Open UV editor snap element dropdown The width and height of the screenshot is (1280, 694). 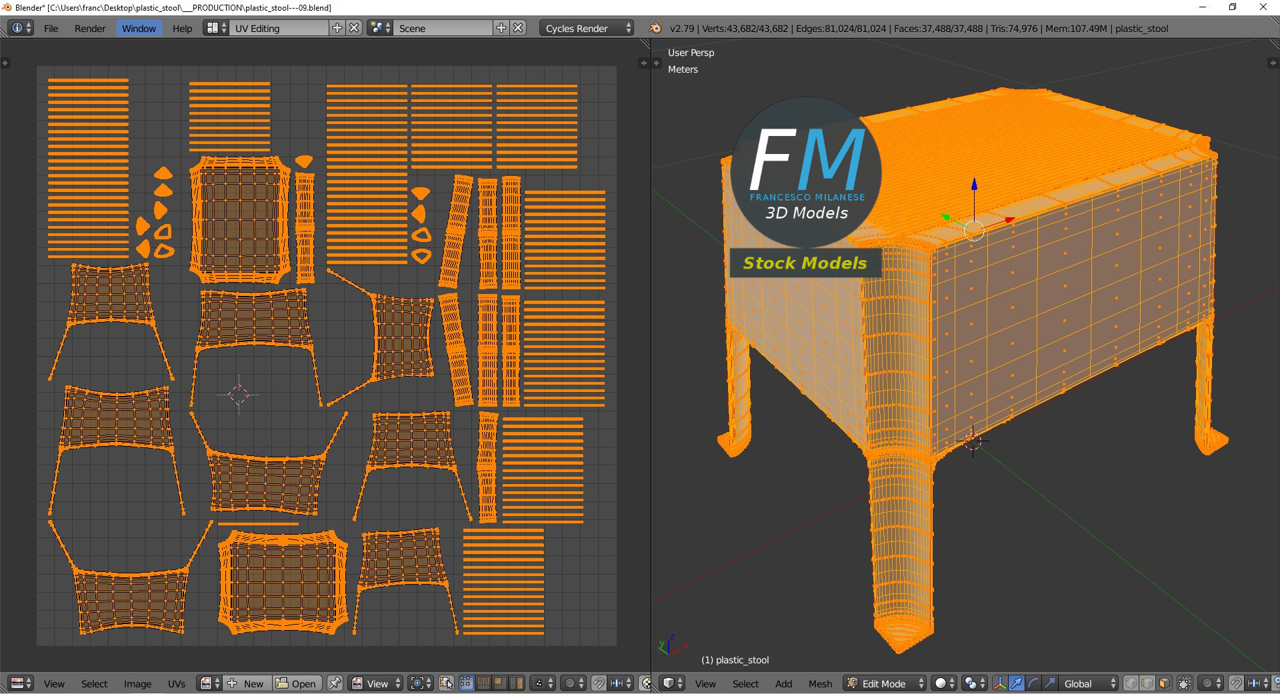[621, 683]
